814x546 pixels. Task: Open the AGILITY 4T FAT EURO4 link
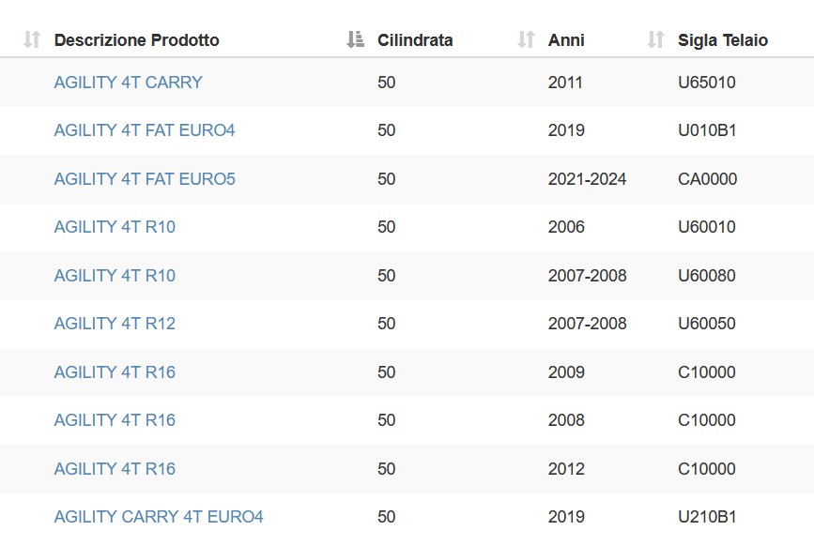[x=145, y=130]
